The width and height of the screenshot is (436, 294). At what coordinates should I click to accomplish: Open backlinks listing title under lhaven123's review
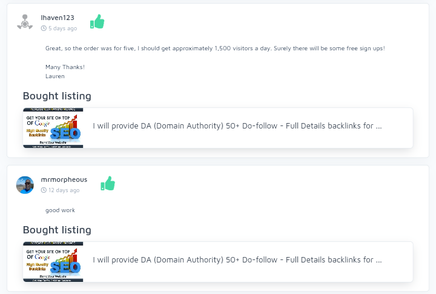click(x=237, y=126)
